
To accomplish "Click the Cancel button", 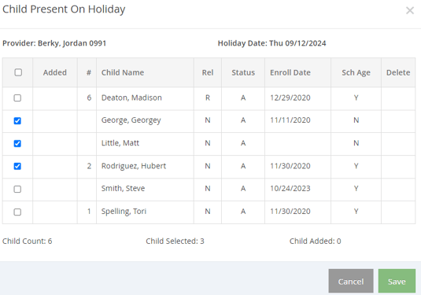I will click(x=351, y=281).
